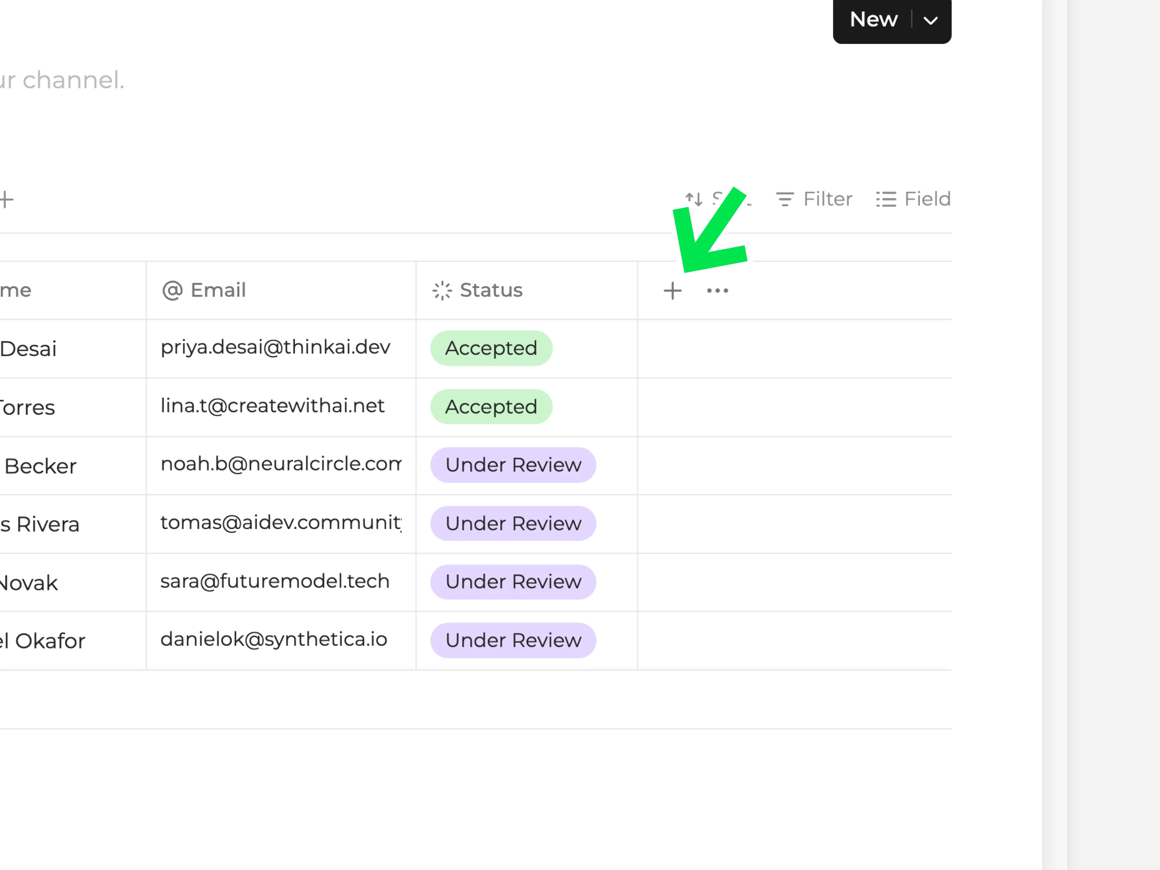
Task: Click the Fields list icon
Action: click(886, 199)
